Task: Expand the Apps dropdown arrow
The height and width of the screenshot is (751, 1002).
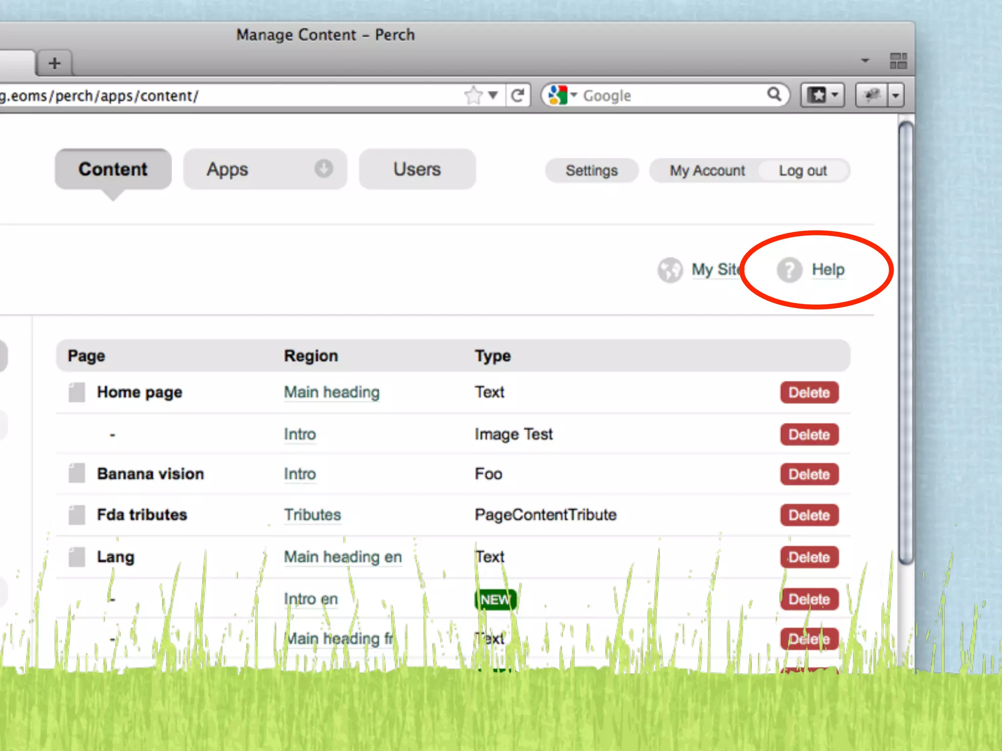Action: (x=323, y=169)
